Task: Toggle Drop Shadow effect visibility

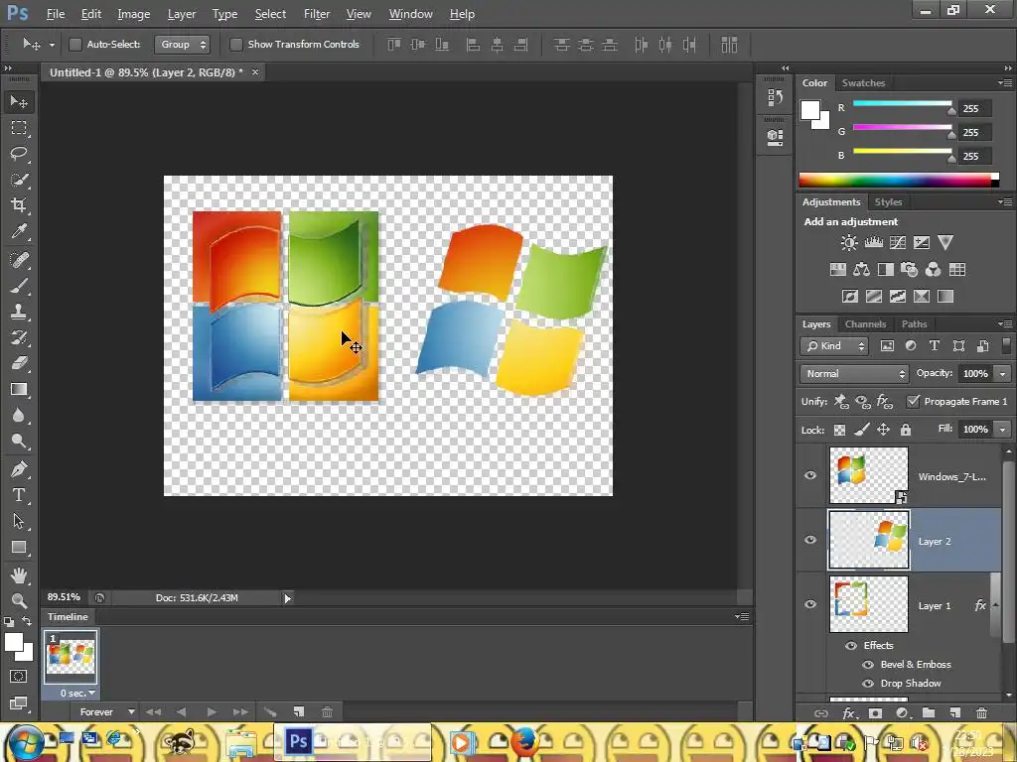Action: 868,683
